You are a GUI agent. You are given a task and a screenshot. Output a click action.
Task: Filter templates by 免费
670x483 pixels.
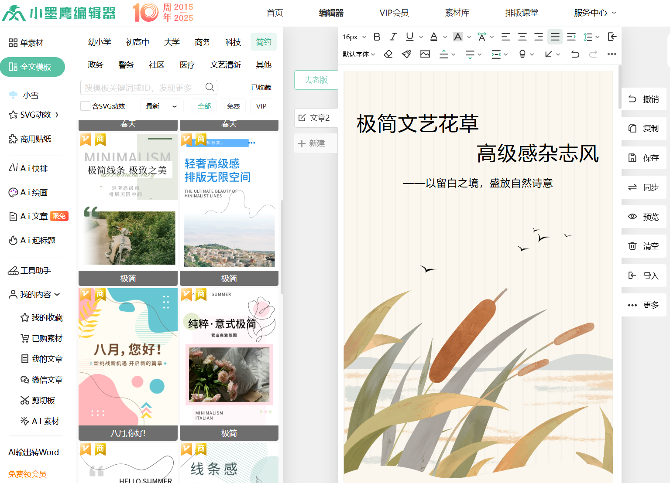point(233,106)
